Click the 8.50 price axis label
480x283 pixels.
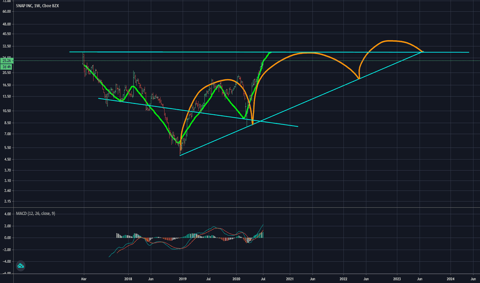coord(7,122)
